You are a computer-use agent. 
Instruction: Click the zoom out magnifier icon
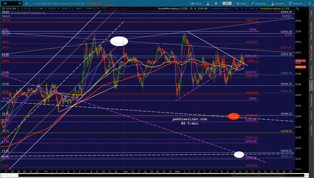tap(11, 176)
